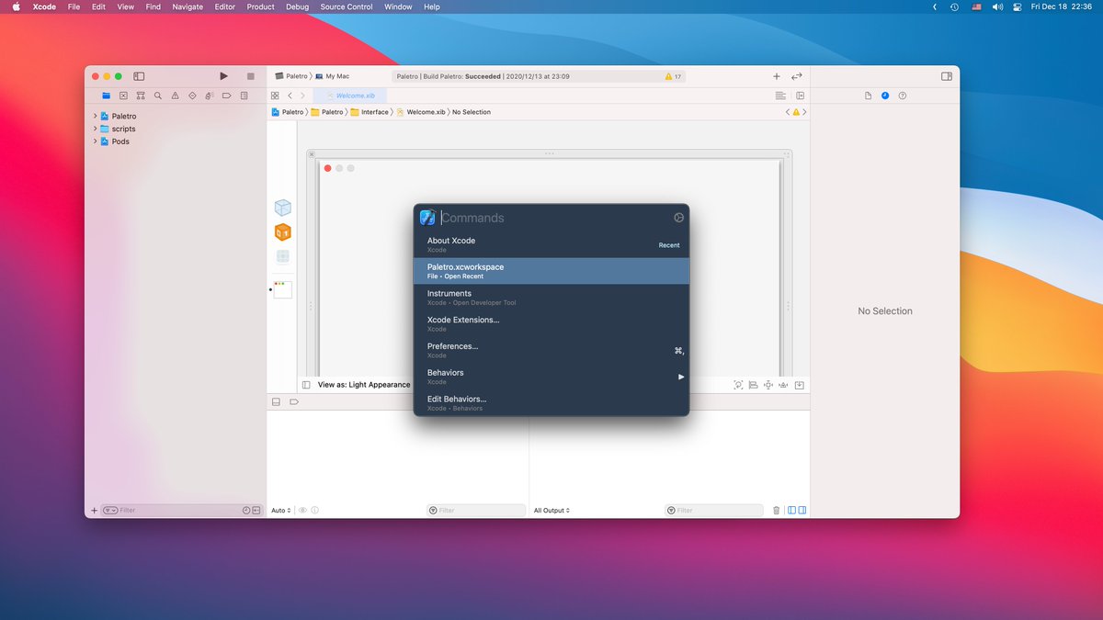Toggle the left navigator sidebar button
This screenshot has width=1103, height=620.
[139, 76]
